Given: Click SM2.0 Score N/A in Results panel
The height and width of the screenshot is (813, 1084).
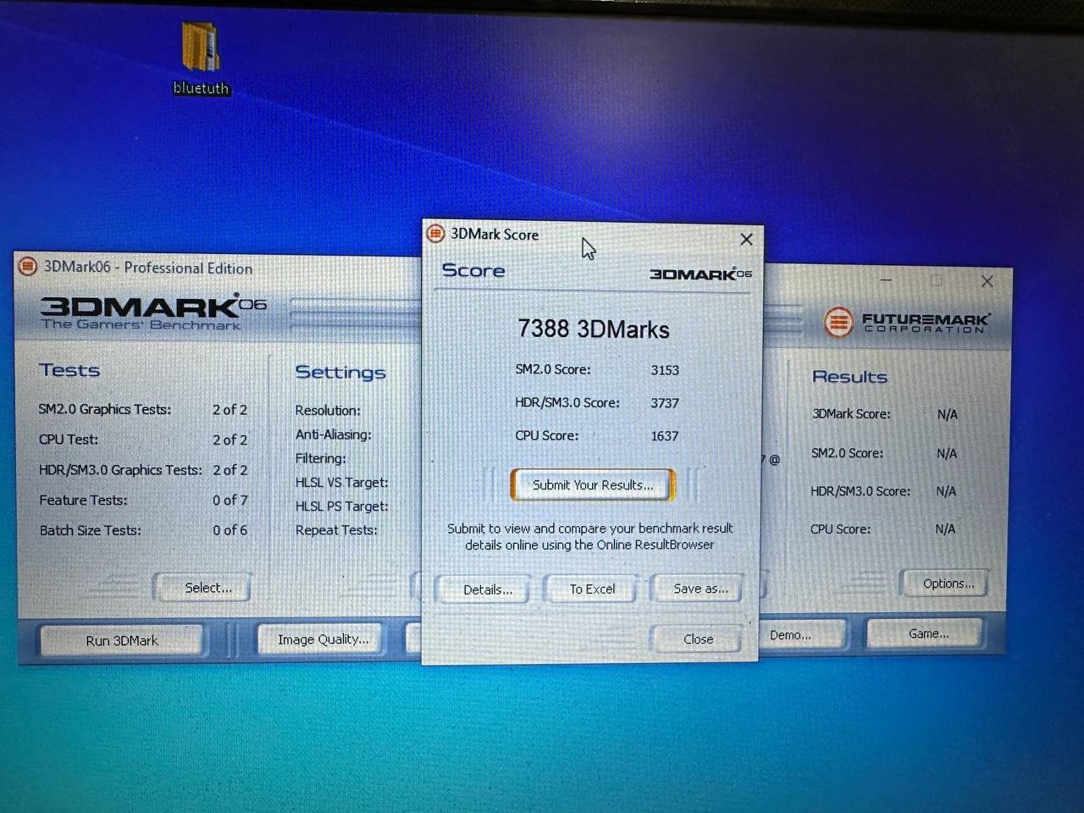Looking at the screenshot, I should [x=947, y=454].
